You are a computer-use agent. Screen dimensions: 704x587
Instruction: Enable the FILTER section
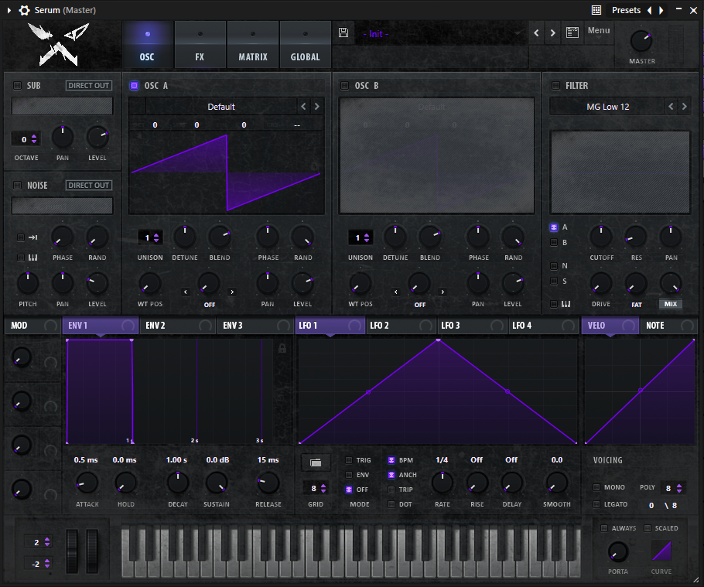[555, 85]
